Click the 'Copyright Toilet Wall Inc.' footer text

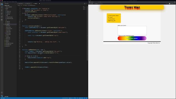pyautogui.click(x=154, y=43)
